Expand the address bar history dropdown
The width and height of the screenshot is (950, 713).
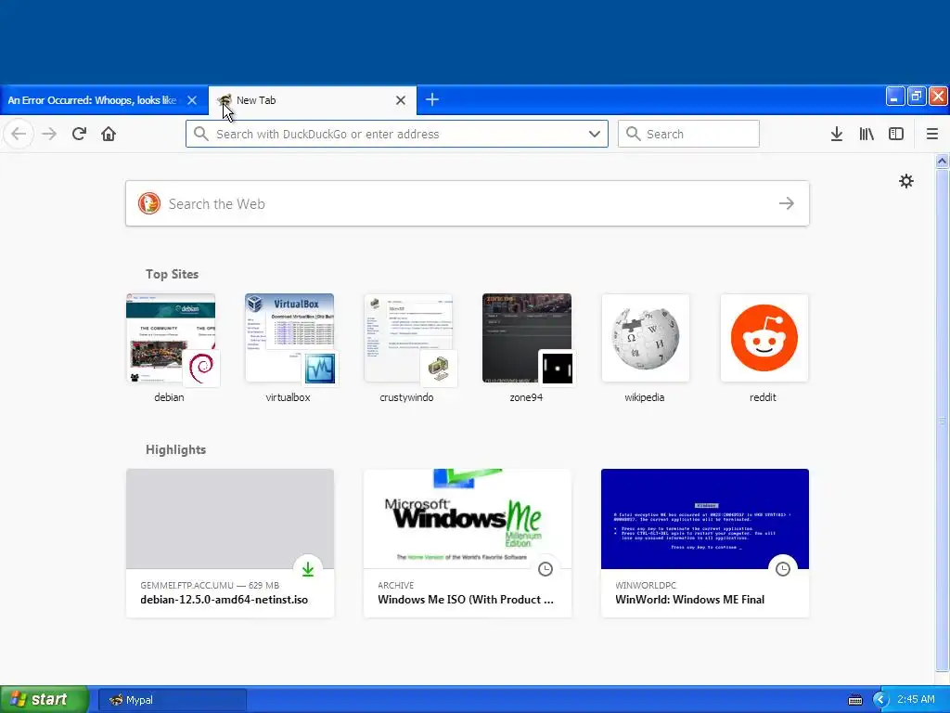595,134
